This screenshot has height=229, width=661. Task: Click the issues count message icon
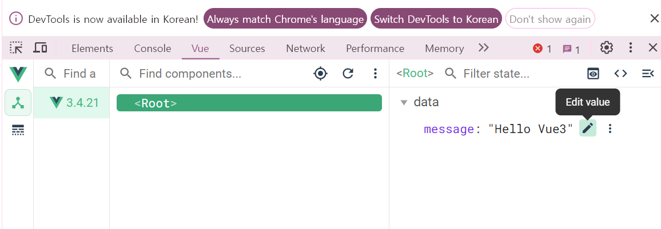571,49
